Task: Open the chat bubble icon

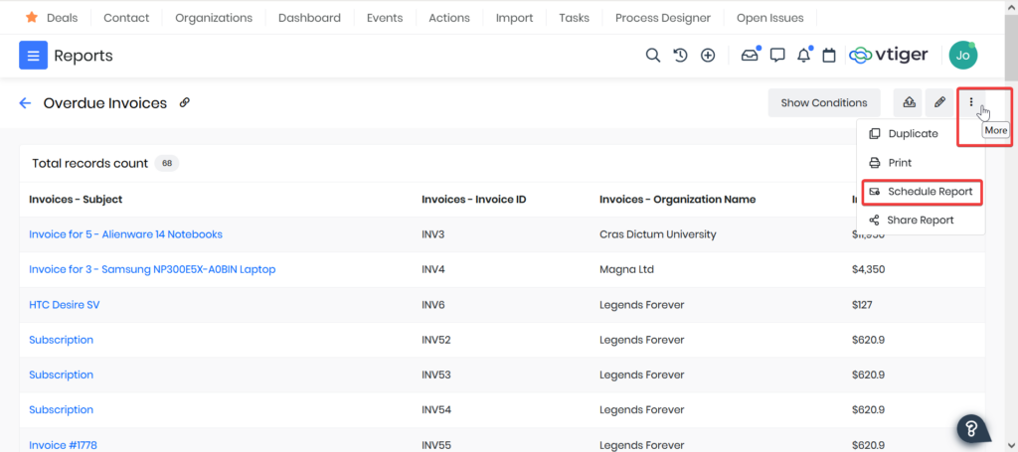Action: pyautogui.click(x=777, y=56)
